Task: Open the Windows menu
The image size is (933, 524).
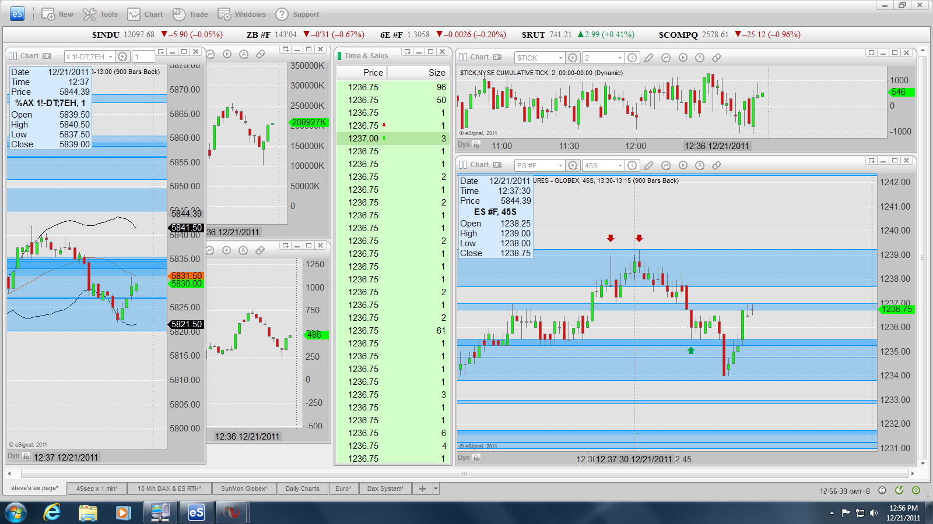Action: [x=241, y=15]
